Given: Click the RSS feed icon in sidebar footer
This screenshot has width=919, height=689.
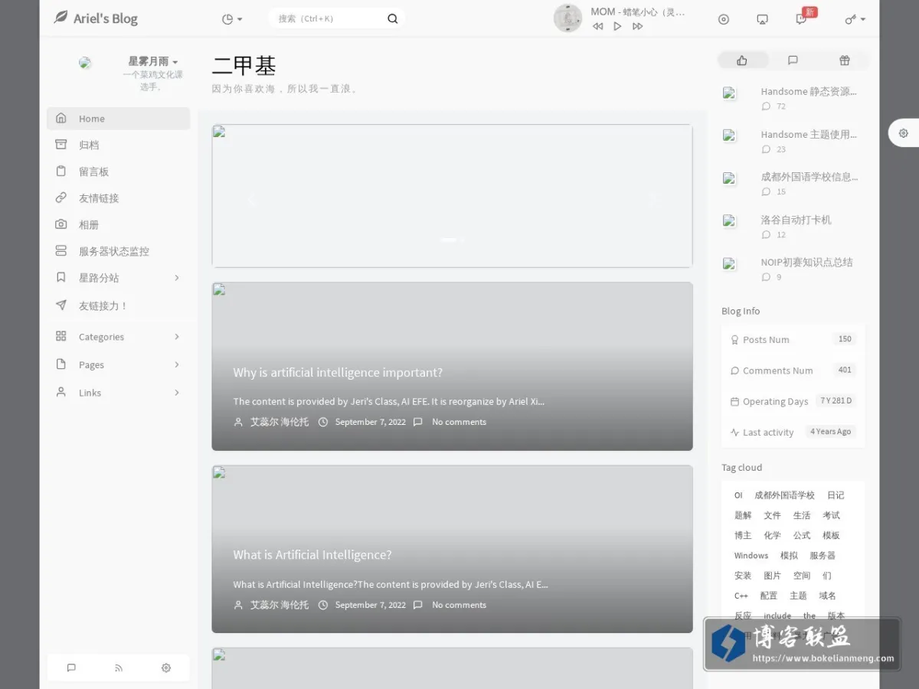Looking at the screenshot, I should [119, 668].
